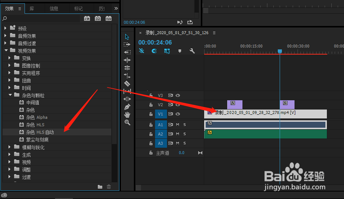The height and width of the screenshot is (199, 344).
Task: Toggle sync lock on A2 track
Action: click(x=170, y=134)
